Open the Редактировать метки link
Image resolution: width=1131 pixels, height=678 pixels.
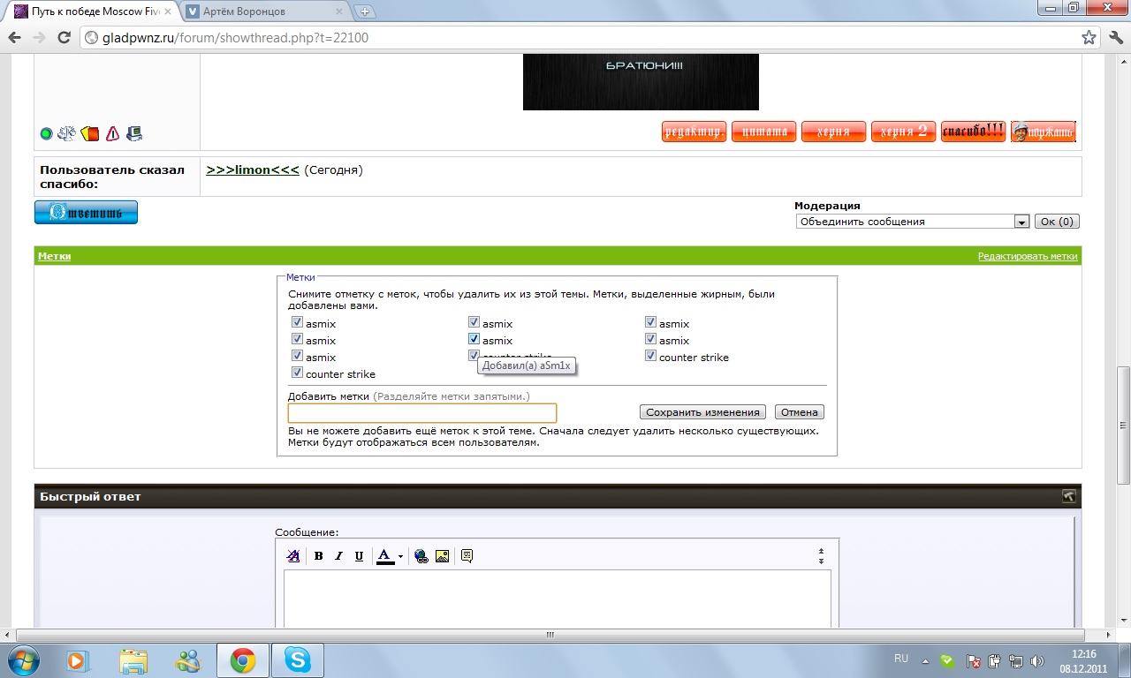(x=1027, y=256)
